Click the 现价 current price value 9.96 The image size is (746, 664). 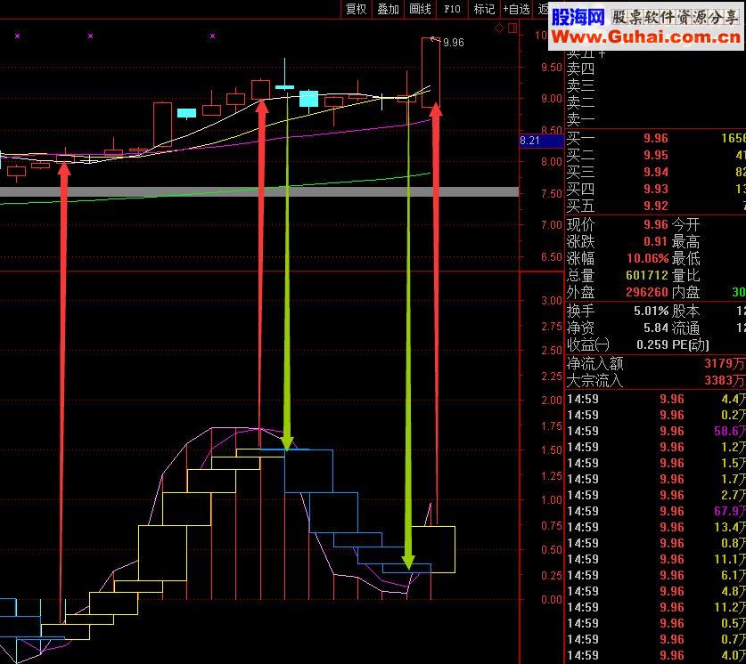tap(656, 224)
